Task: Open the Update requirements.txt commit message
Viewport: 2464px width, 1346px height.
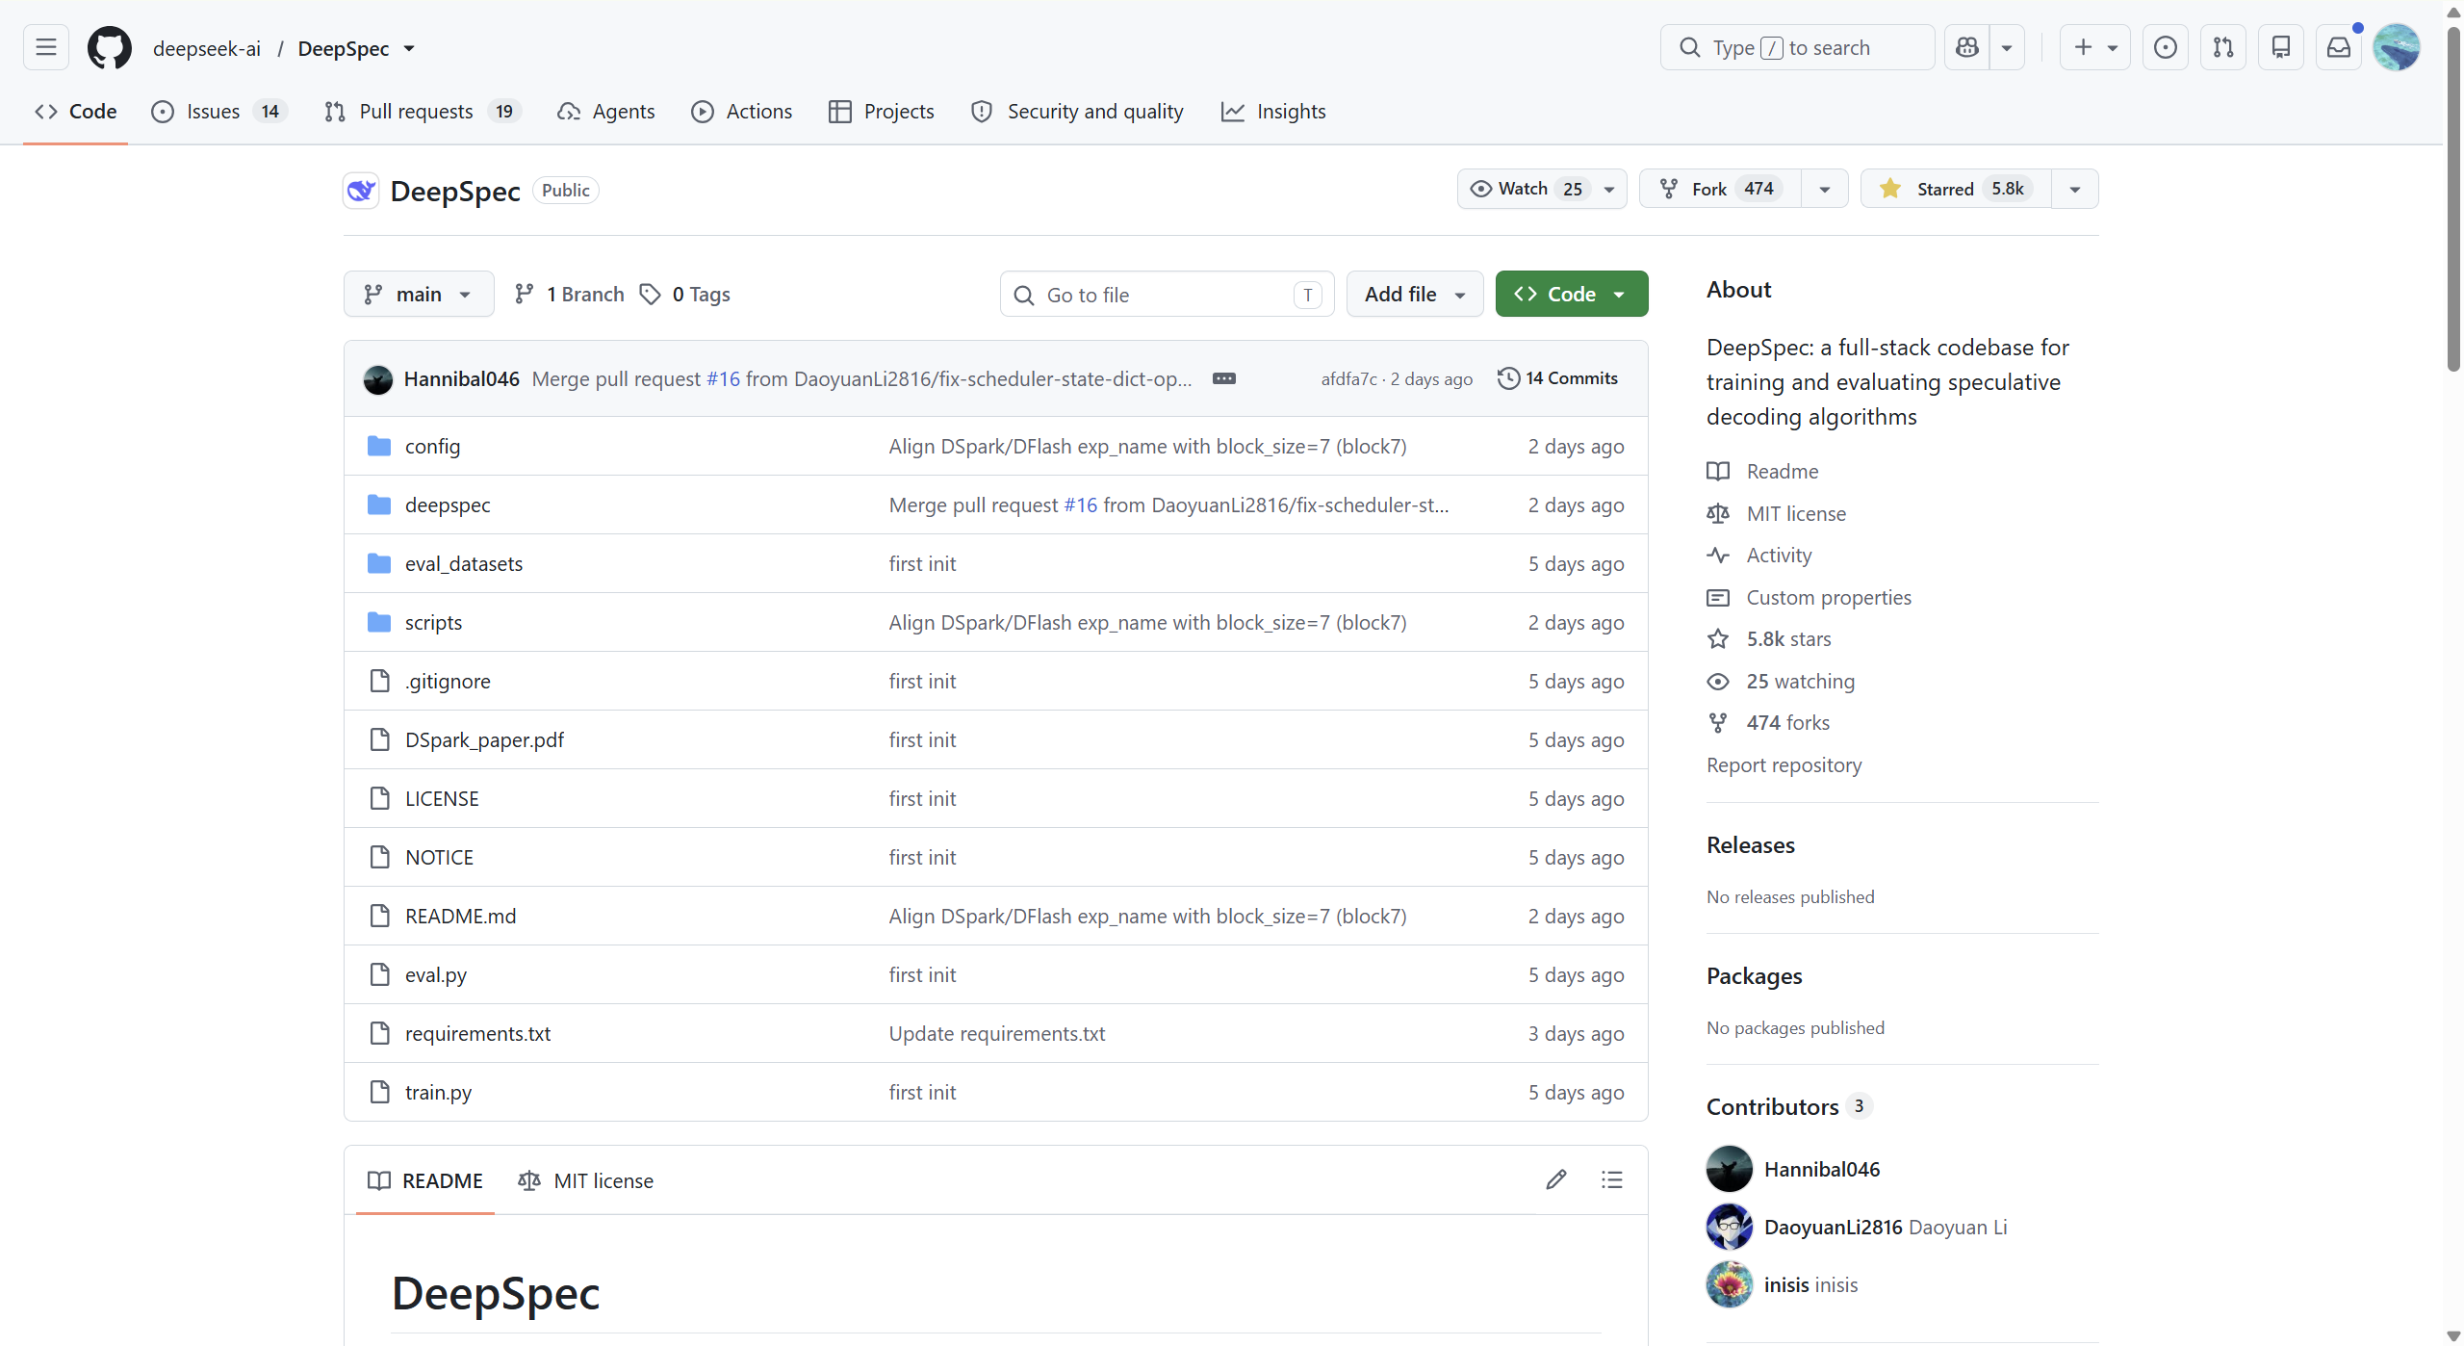Action: (997, 1033)
